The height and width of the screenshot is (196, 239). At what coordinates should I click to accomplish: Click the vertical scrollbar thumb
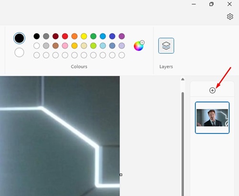pyautogui.click(x=183, y=144)
